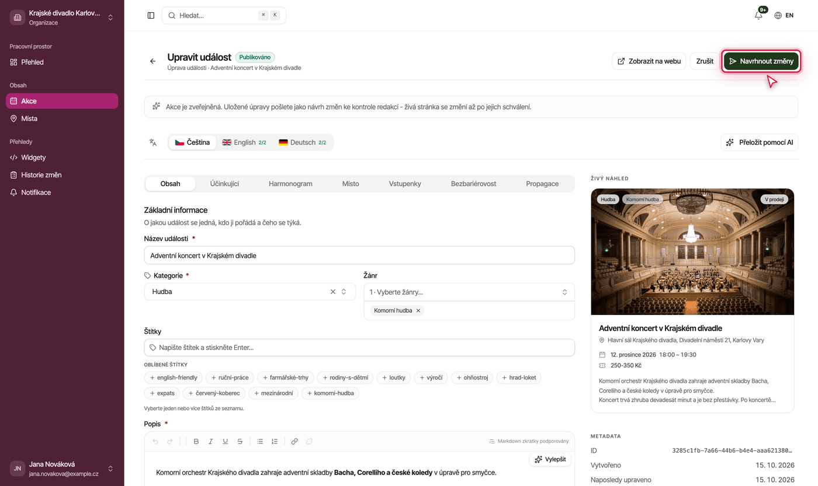Insert a bulleted list
This screenshot has height=486, width=818.
[x=260, y=442]
